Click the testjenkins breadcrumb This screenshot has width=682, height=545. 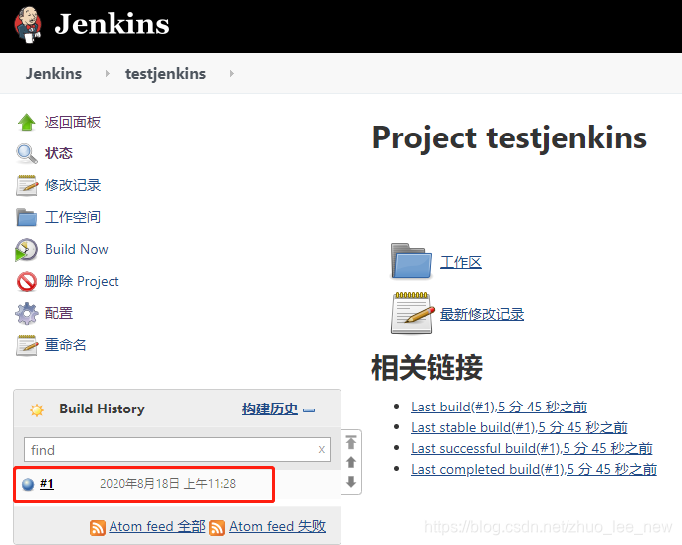click(x=165, y=73)
